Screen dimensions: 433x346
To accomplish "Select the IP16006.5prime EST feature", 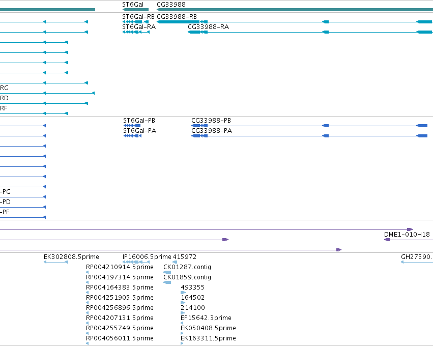I will pyautogui.click(x=136, y=262).
